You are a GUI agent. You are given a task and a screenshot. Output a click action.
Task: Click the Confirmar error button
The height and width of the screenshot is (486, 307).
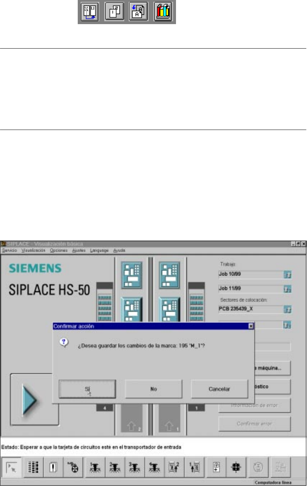coord(254,424)
